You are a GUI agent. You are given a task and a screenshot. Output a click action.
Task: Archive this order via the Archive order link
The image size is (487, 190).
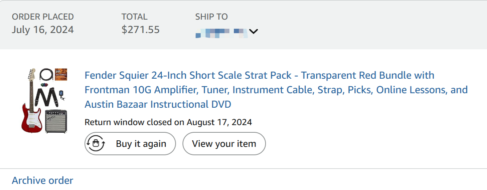coord(43,180)
